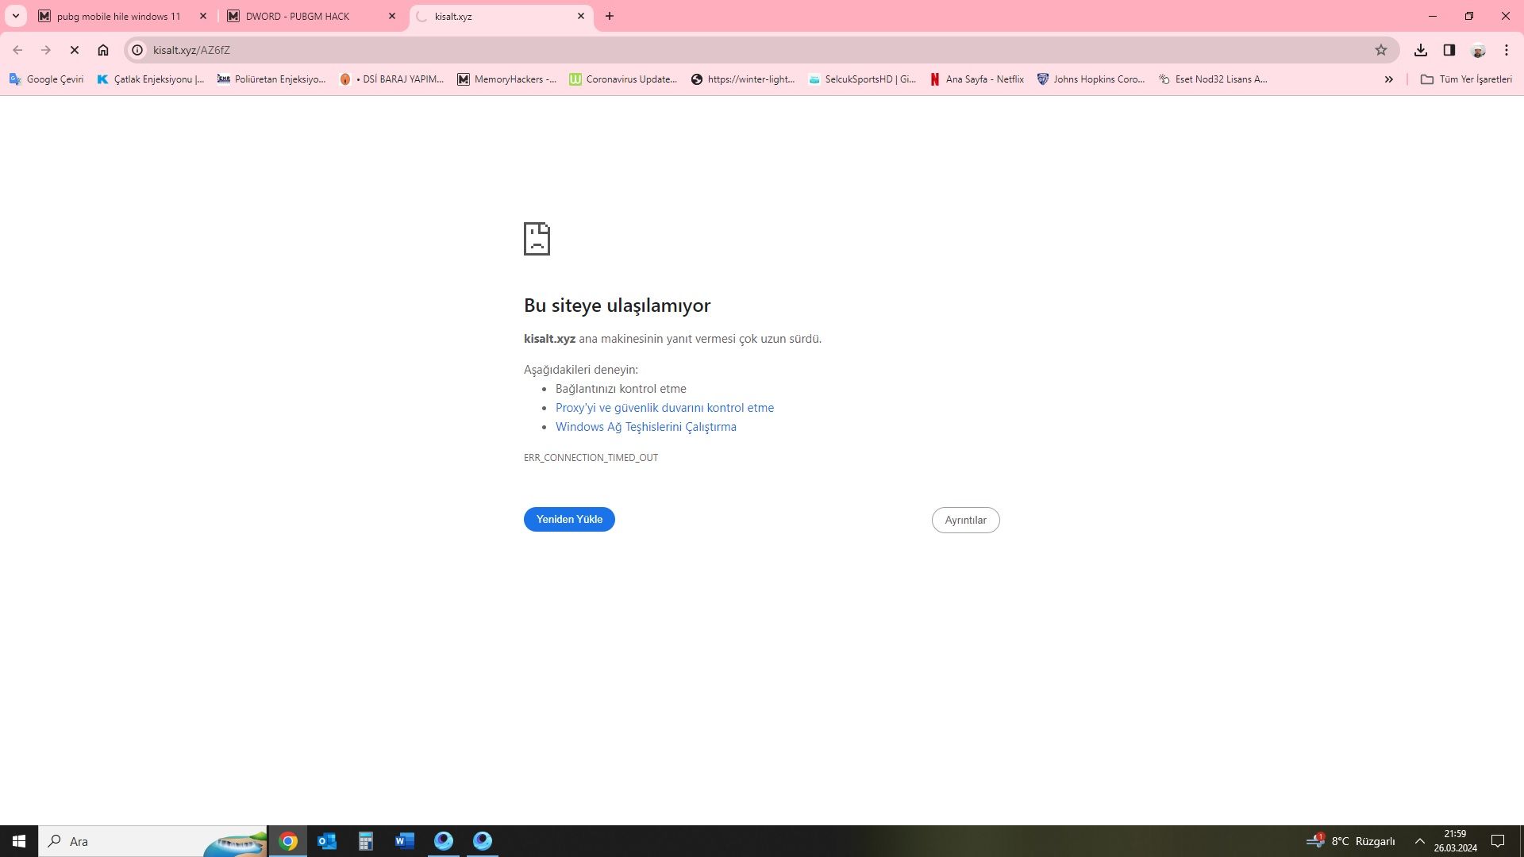The height and width of the screenshot is (857, 1524).
Task: Click the Chrome icon in the taskbar
Action: click(x=288, y=841)
